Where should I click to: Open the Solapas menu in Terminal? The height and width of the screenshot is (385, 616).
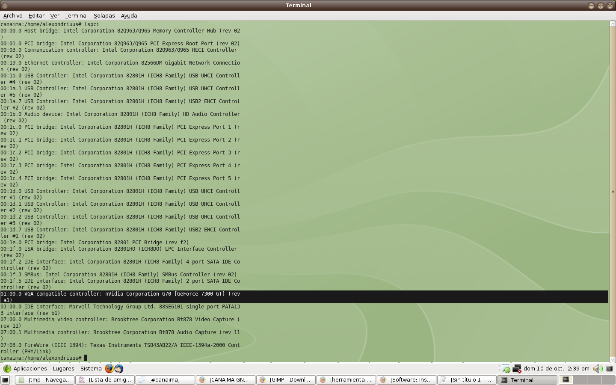[104, 15]
